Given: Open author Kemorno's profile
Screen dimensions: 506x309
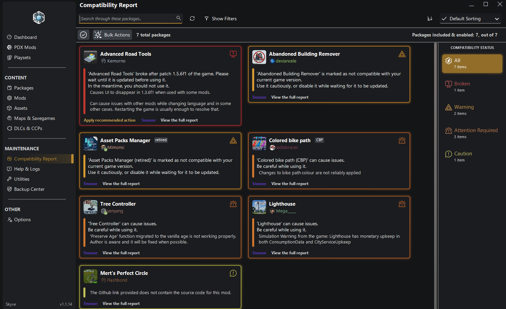Looking at the screenshot, I should pyautogui.click(x=113, y=61).
